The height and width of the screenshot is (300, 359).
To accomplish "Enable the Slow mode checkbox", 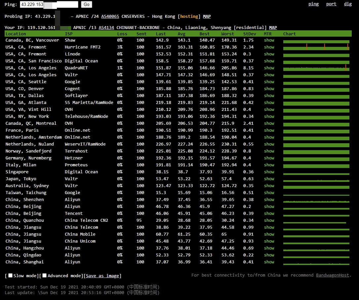I will 10,276.
